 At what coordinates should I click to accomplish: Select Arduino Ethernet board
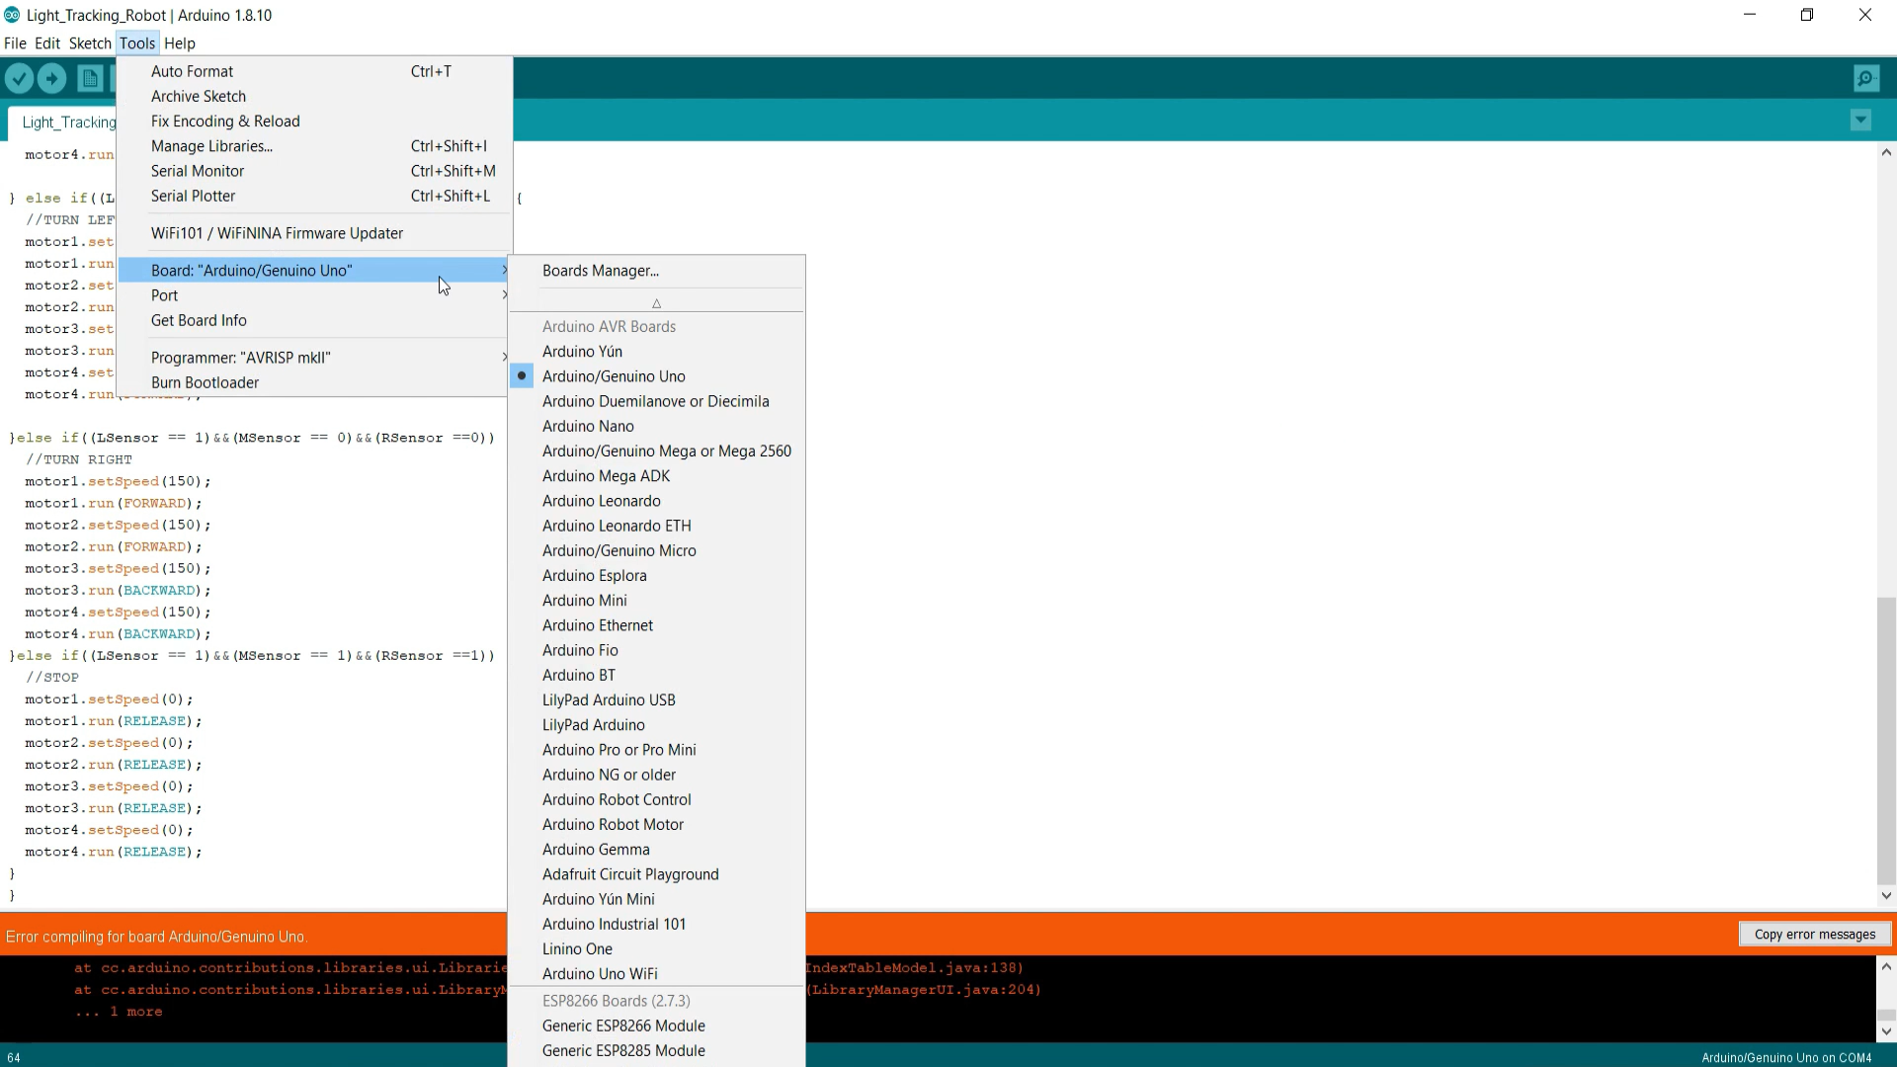pyautogui.click(x=656, y=625)
